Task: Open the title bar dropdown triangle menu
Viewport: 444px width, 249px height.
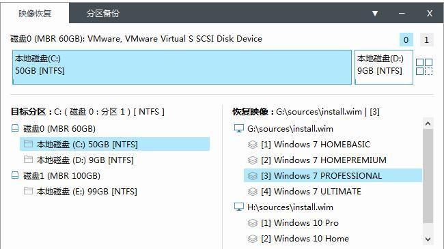Action: tap(375, 13)
